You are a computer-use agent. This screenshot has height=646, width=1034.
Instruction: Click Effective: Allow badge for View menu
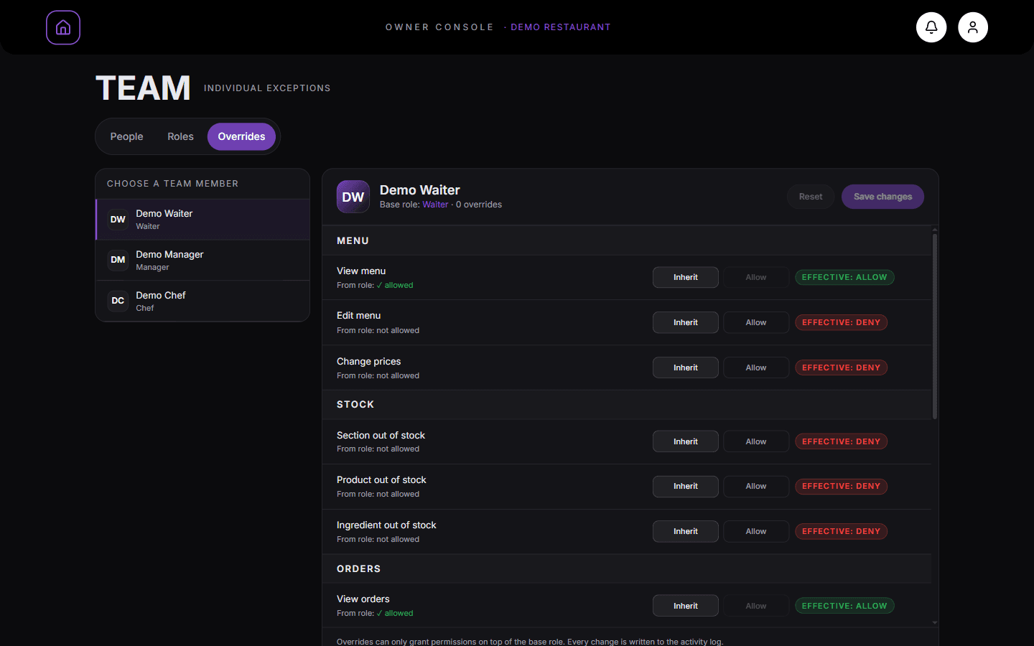tap(844, 277)
